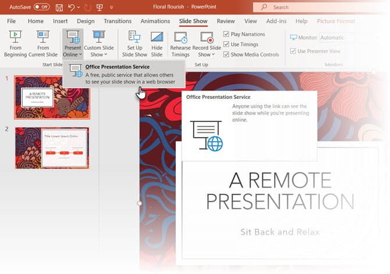The image size is (390, 274).
Task: Toggle Use Presenter View checkbox
Action: click(x=293, y=51)
